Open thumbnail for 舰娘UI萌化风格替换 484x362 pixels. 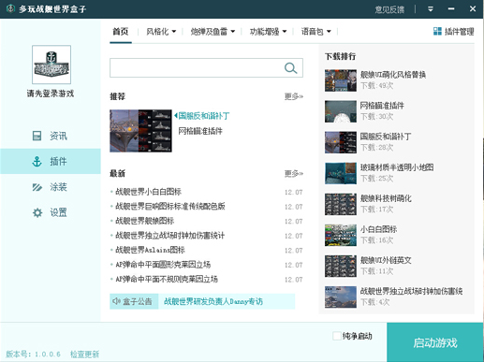click(x=341, y=80)
